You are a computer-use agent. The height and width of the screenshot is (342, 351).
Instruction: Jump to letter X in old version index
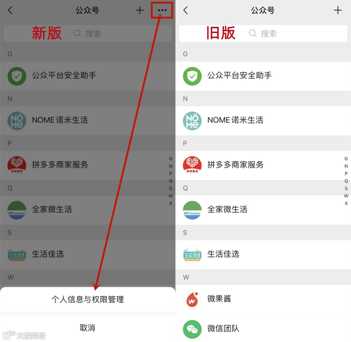tap(346, 204)
